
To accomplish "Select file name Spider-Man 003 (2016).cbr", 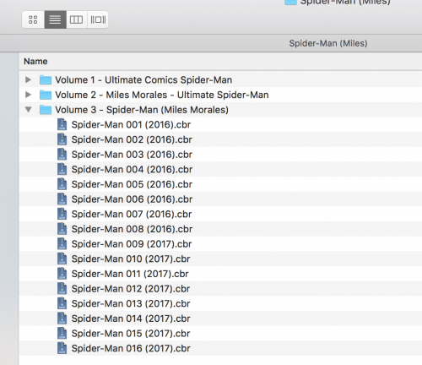I will pyautogui.click(x=132, y=155).
